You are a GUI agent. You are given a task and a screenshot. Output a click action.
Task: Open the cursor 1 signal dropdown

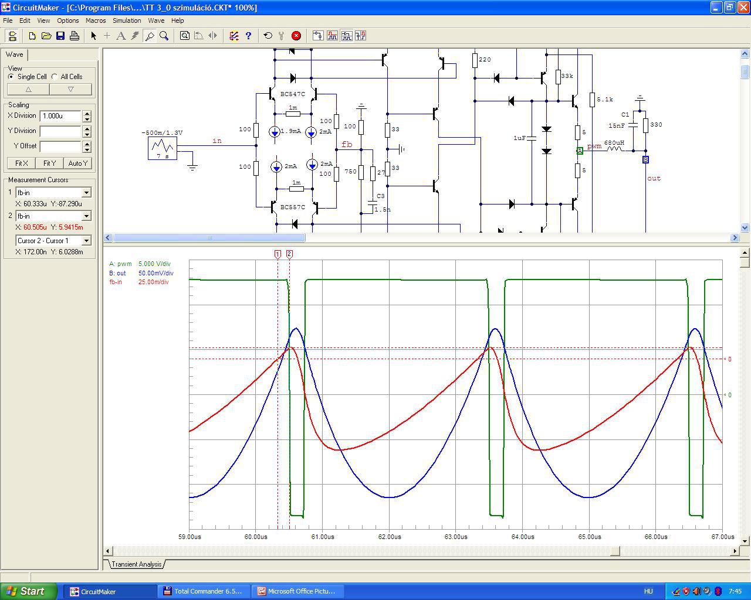click(86, 193)
